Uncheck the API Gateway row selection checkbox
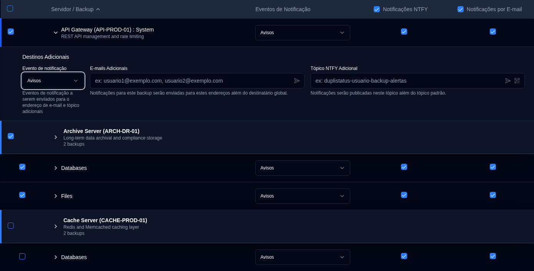Viewport: 534px width, 271px height. [x=11, y=32]
